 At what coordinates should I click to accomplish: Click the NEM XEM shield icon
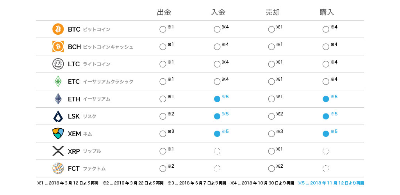[x=58, y=134]
